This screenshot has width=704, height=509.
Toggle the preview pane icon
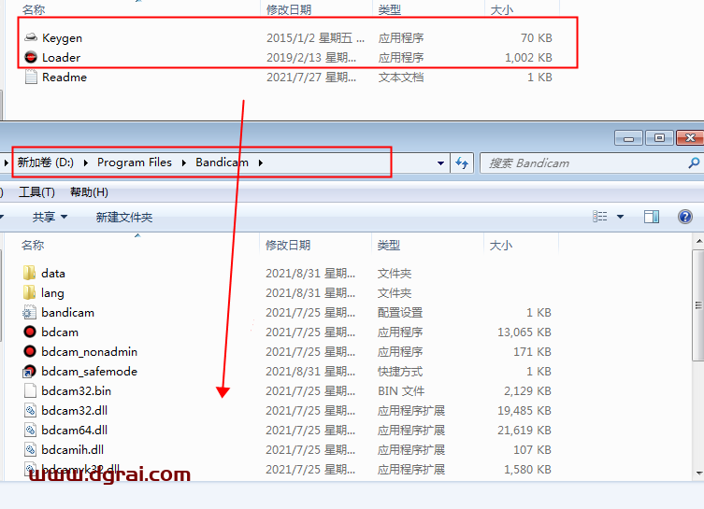(x=652, y=217)
